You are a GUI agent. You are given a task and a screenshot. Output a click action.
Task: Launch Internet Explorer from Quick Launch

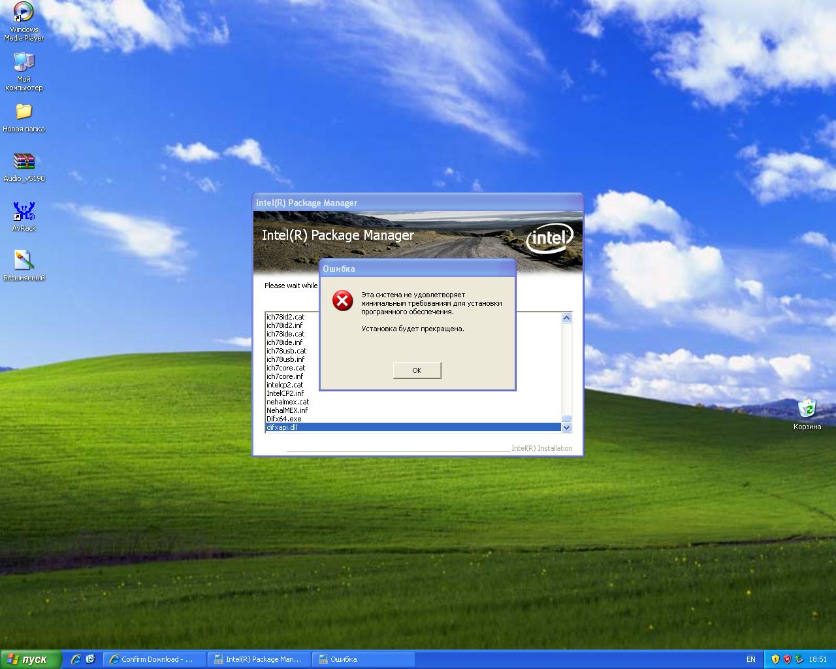[x=76, y=659]
